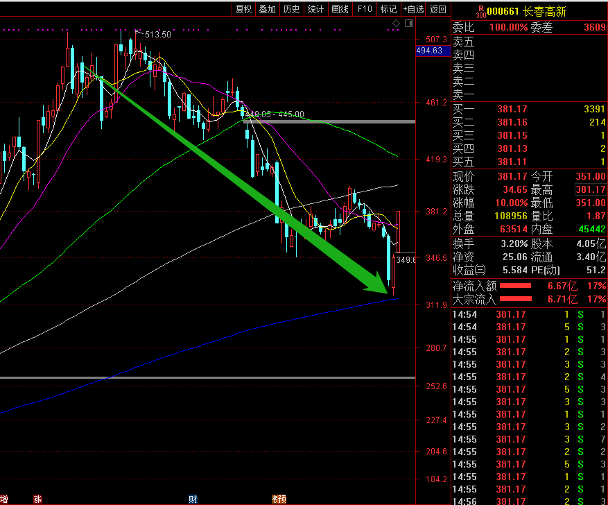Select the 画线 drawing tools item
Viewport: 608px width, 505px height.
click(340, 9)
